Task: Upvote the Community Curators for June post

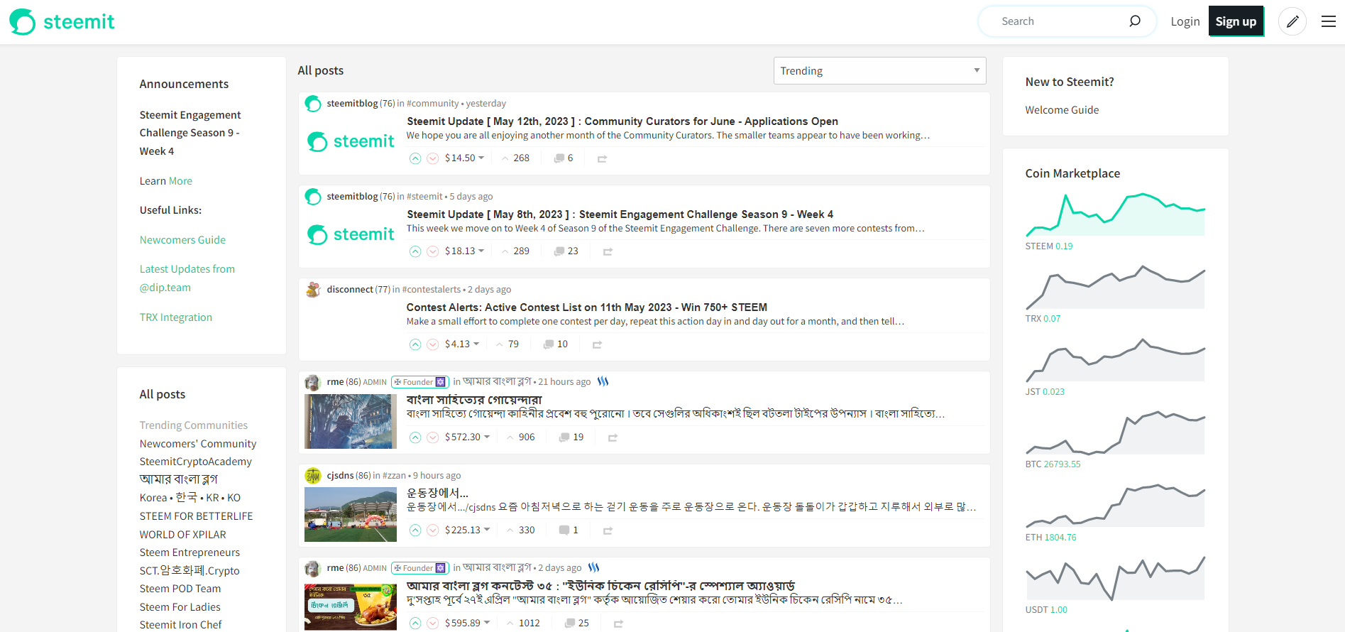Action: [415, 158]
